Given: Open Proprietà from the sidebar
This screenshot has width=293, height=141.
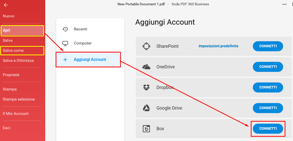Looking at the screenshot, I should click(x=11, y=75).
